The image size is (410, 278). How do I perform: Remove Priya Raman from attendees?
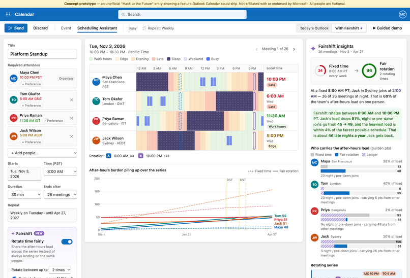tap(72, 118)
